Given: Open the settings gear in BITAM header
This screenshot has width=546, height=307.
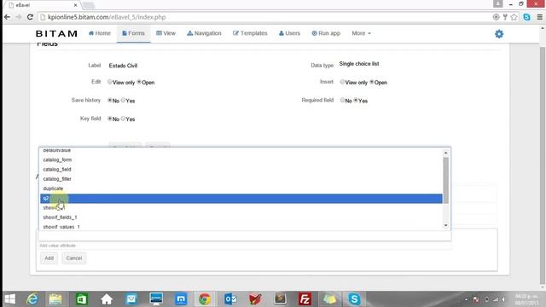Looking at the screenshot, I should pos(499,34).
